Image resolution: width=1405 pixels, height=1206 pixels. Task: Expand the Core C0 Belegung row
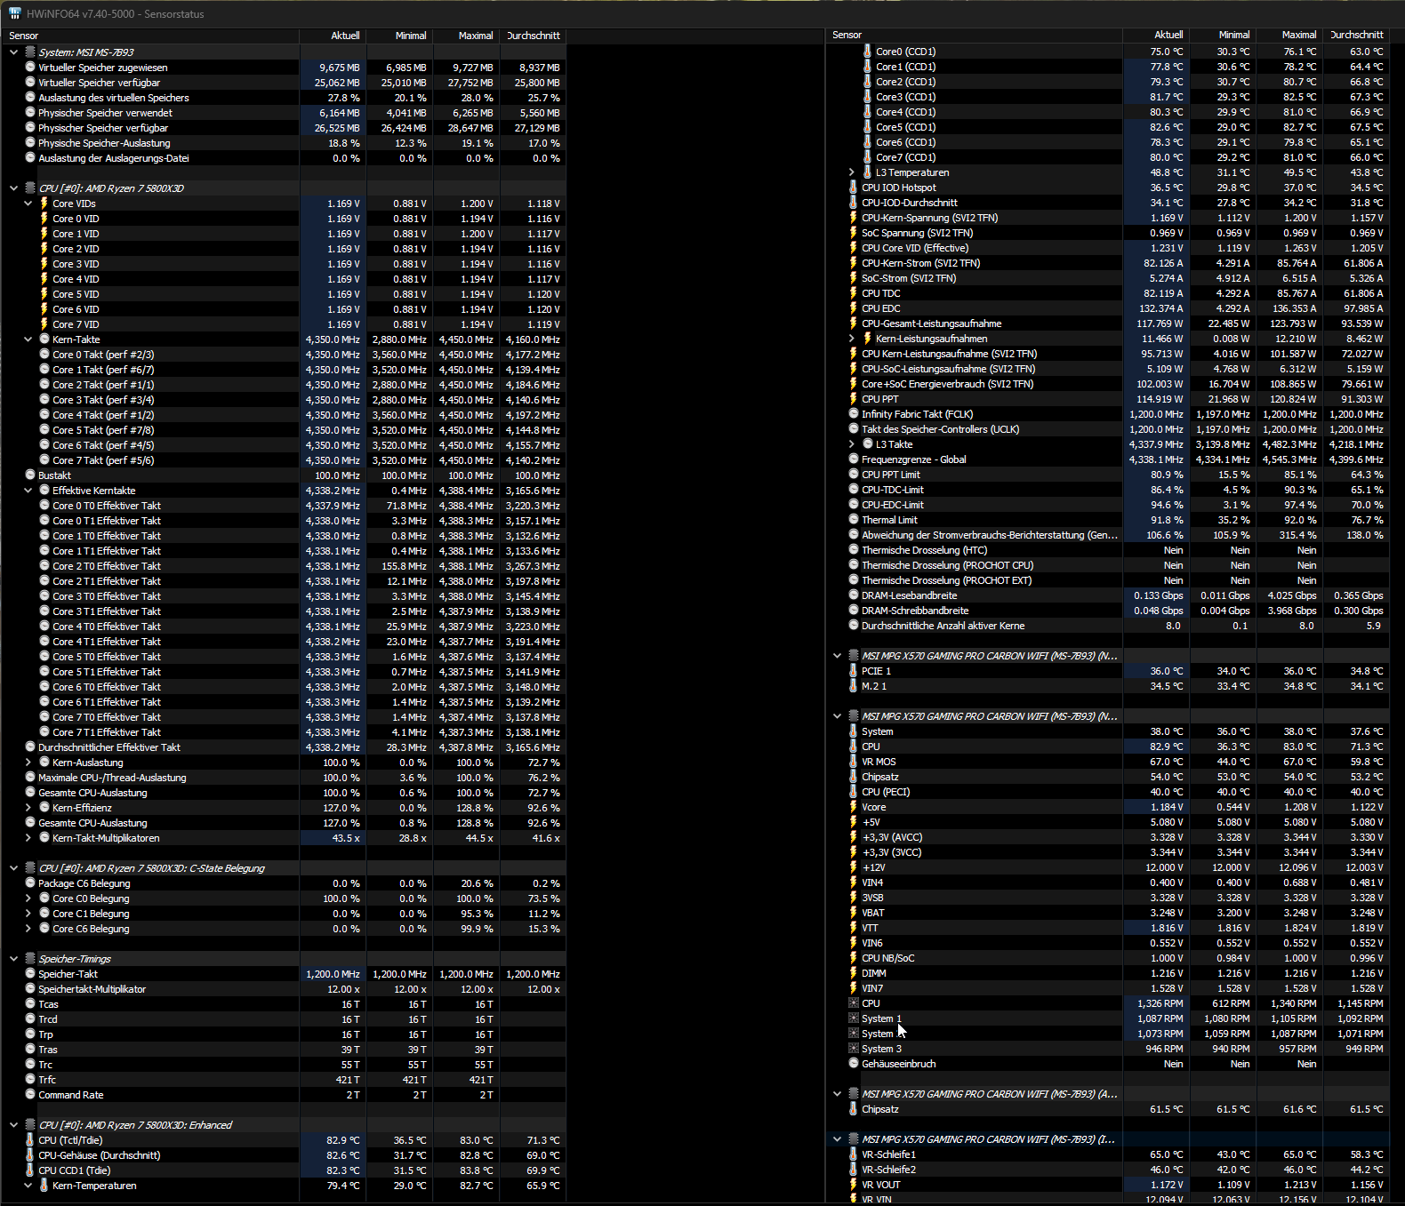coord(28,899)
